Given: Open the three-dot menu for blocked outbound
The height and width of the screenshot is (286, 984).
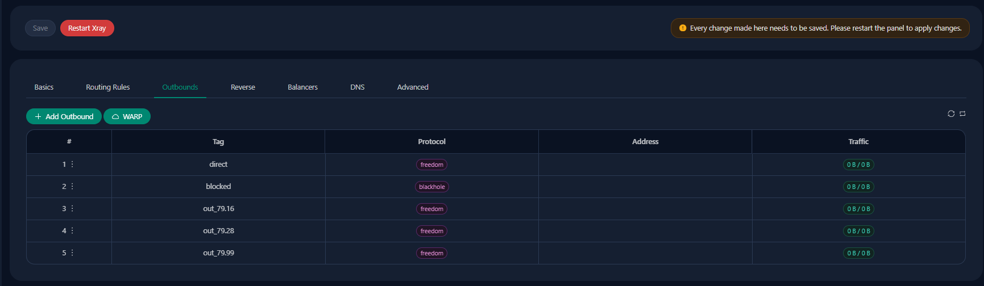Looking at the screenshot, I should tap(72, 186).
